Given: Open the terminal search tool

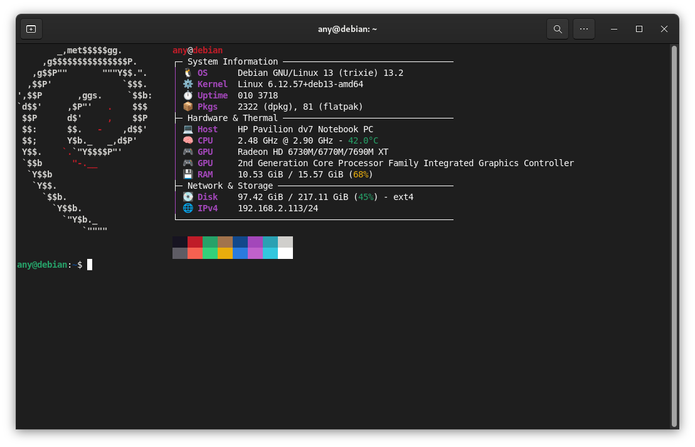Looking at the screenshot, I should tap(558, 29).
